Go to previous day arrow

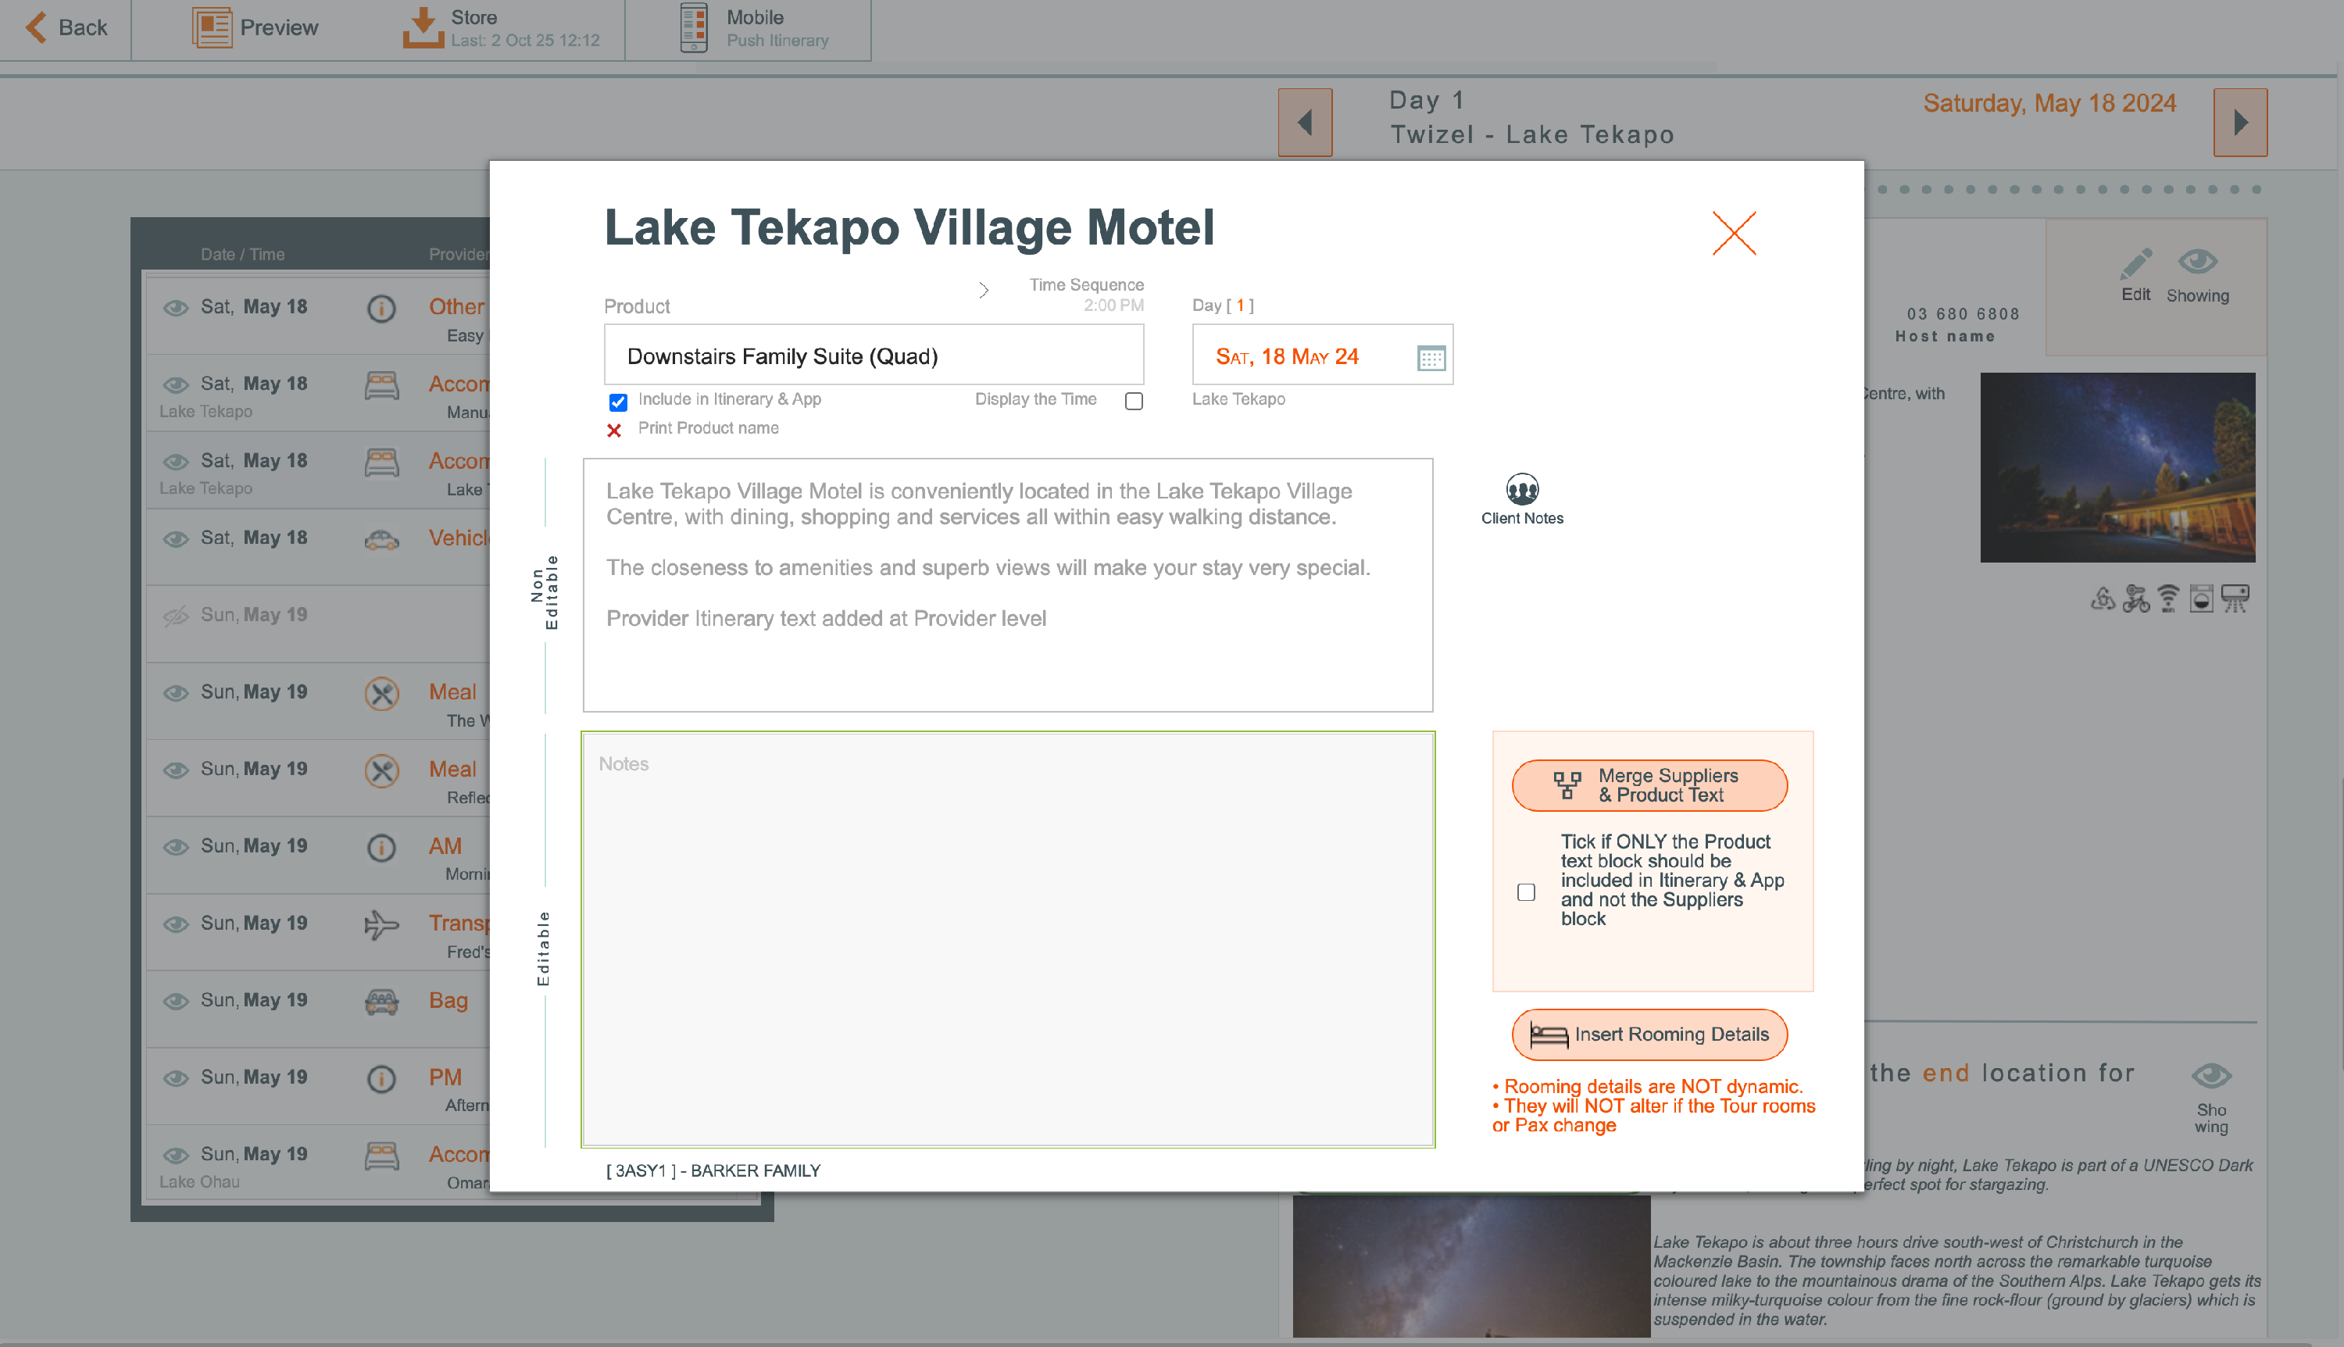pos(1304,122)
